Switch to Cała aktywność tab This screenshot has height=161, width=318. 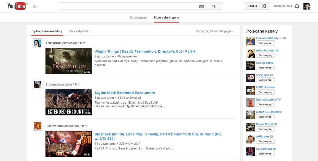pos(79,31)
